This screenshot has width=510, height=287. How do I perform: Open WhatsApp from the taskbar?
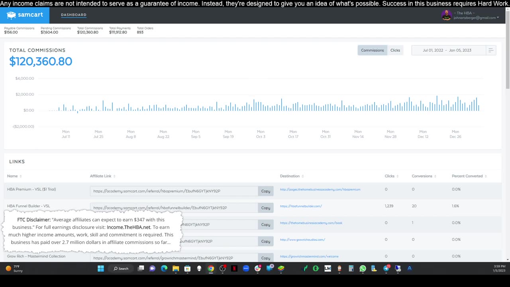point(363,268)
